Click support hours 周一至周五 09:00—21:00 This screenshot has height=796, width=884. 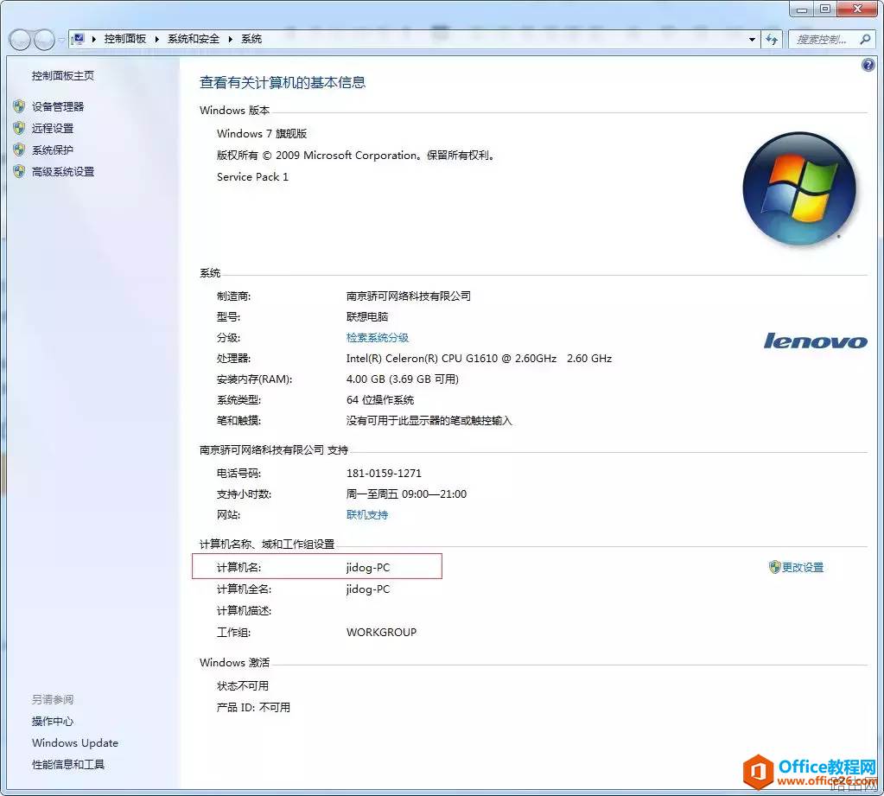click(x=406, y=494)
